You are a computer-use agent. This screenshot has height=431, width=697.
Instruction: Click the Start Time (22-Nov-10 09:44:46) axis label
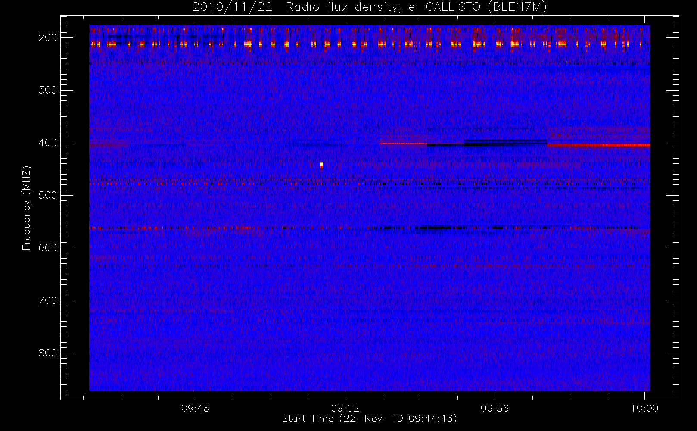point(369,419)
